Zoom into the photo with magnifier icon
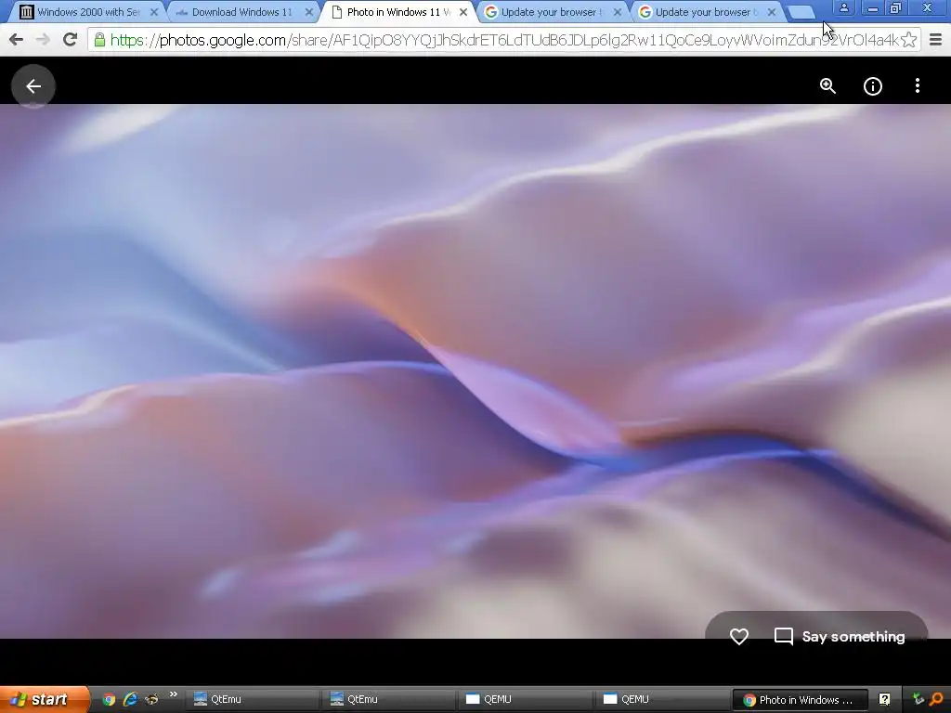 click(827, 86)
